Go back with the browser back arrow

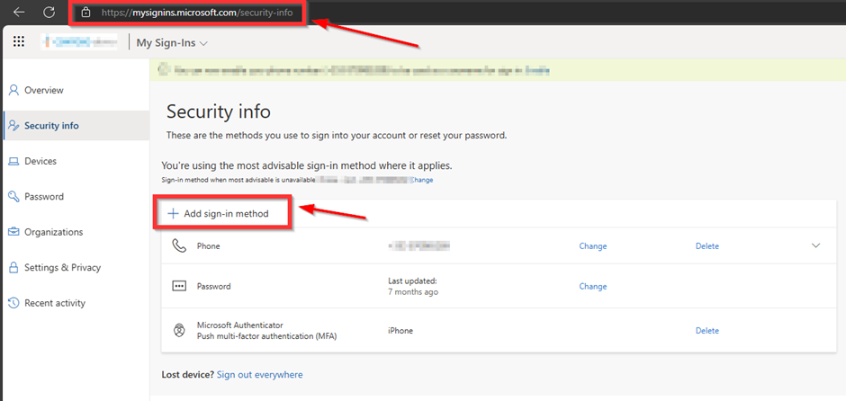point(19,12)
